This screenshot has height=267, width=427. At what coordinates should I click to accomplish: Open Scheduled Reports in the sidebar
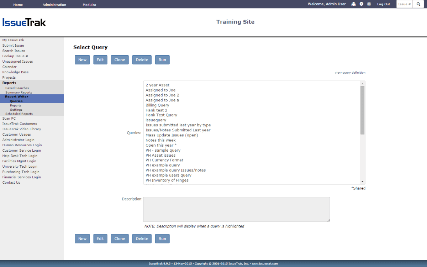pyautogui.click(x=19, y=114)
